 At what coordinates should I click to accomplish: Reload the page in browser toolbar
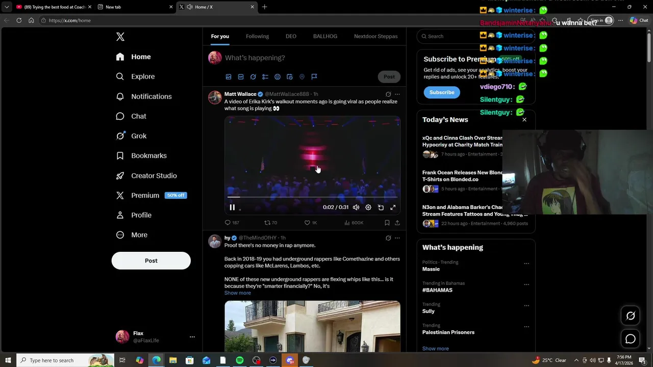[19, 20]
